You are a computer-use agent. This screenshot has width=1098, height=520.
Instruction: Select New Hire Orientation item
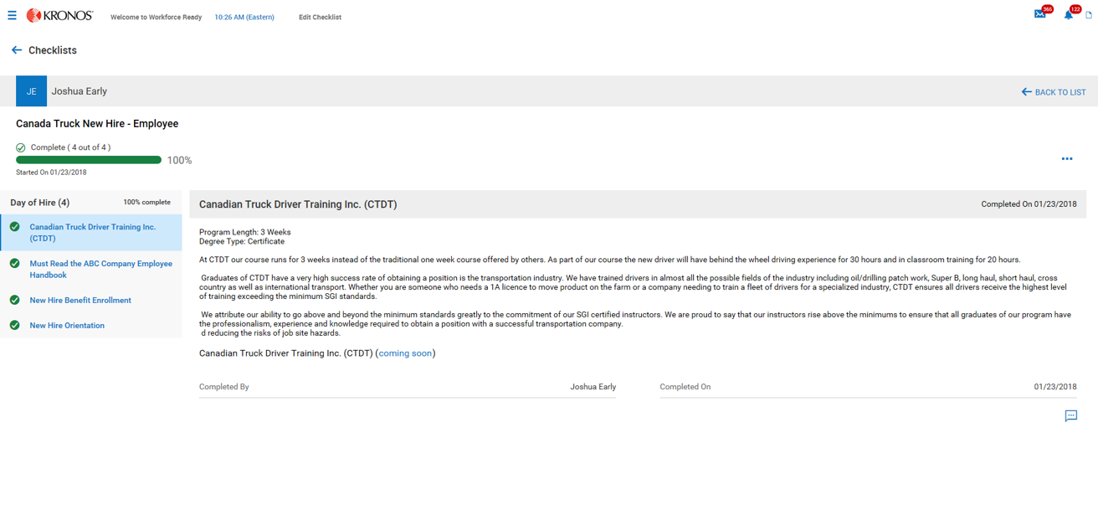92,325
